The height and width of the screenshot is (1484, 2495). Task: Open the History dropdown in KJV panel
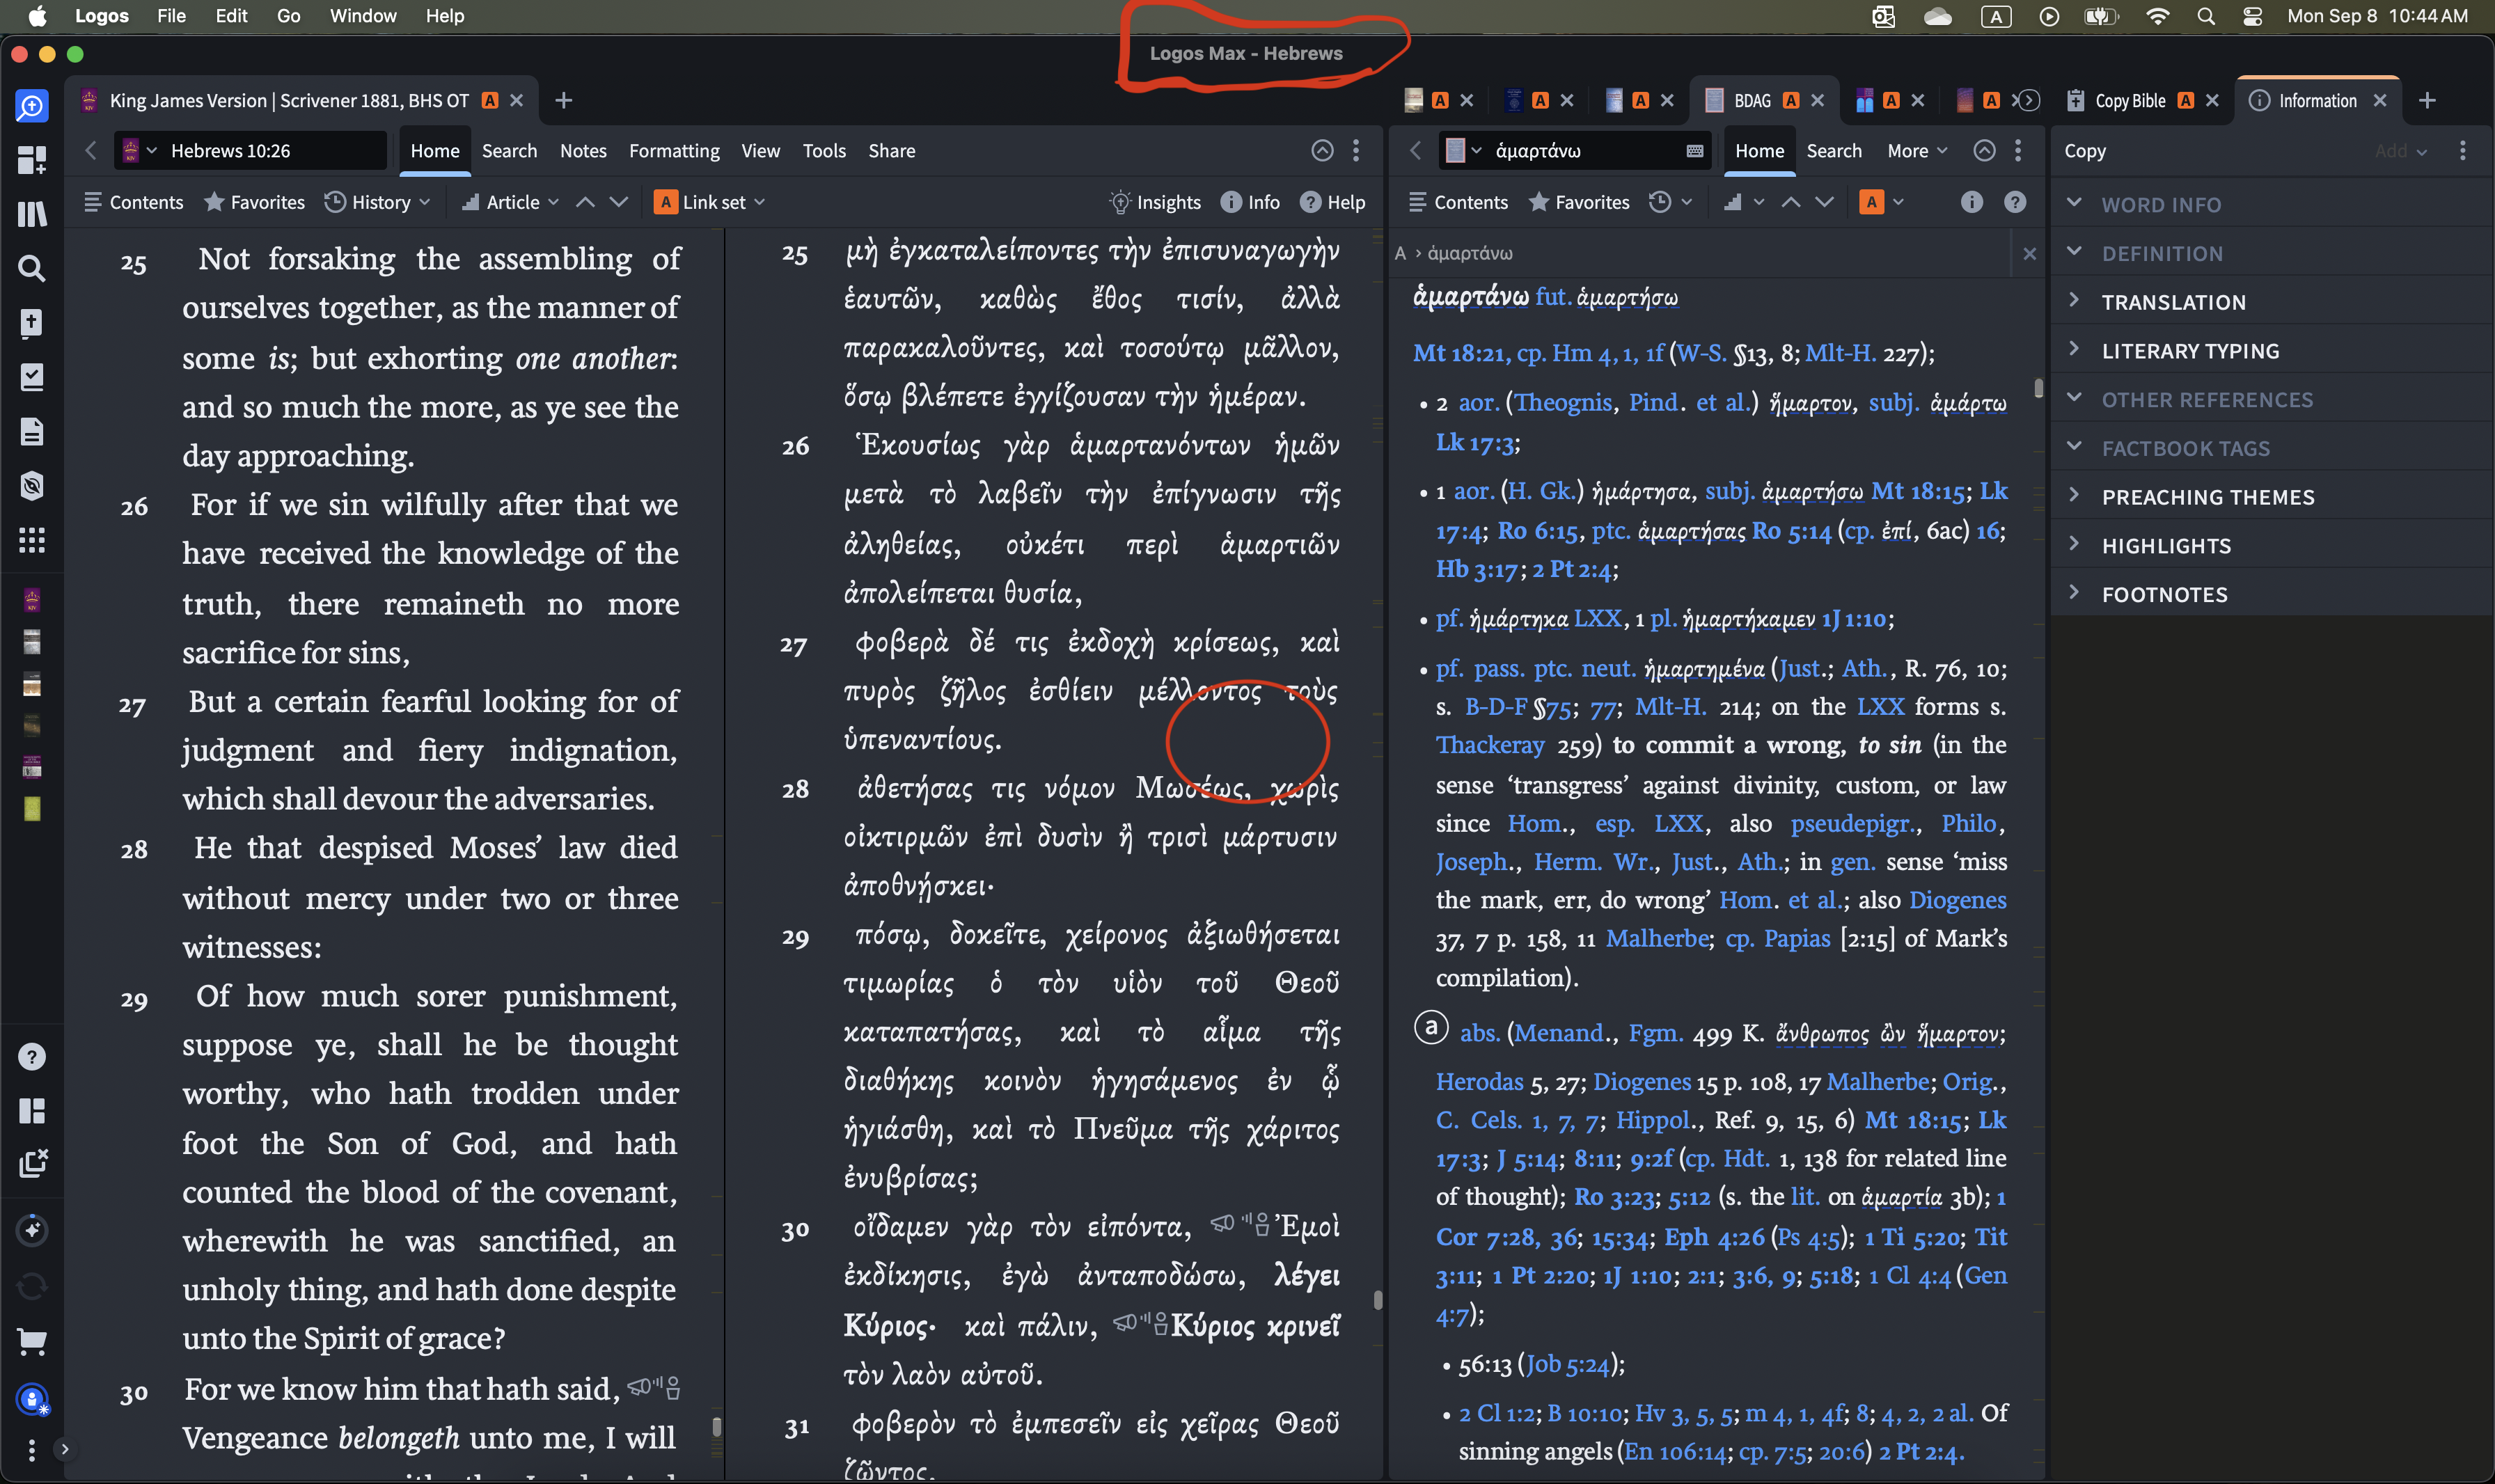click(377, 202)
